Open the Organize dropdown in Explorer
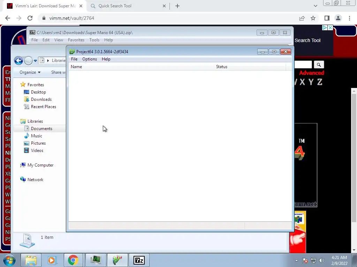This screenshot has width=357, height=267. pyautogui.click(x=30, y=72)
